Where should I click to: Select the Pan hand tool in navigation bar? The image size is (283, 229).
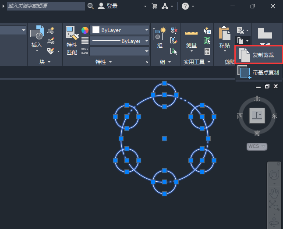click(x=274, y=192)
